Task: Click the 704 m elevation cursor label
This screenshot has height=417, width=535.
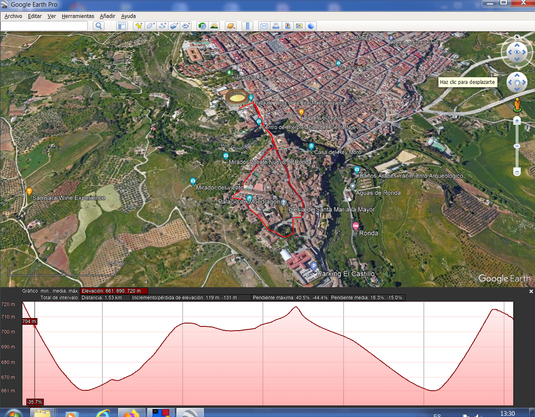Action: [29, 321]
